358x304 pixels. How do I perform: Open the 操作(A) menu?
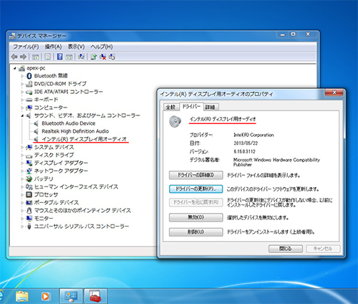[54, 47]
